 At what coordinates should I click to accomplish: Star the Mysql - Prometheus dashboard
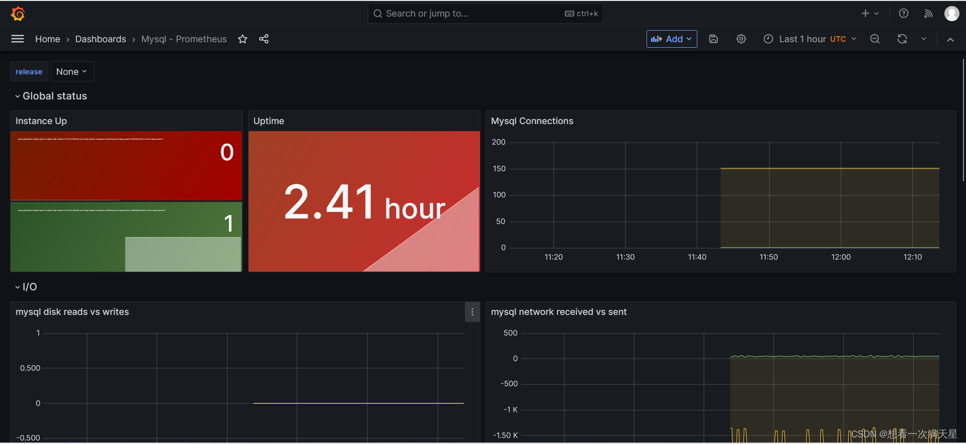pyautogui.click(x=243, y=39)
